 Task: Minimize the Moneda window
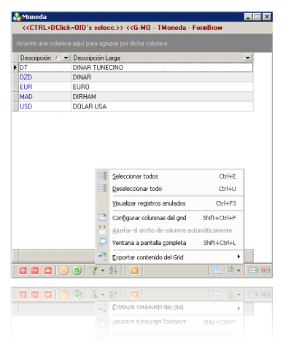[x=248, y=17]
